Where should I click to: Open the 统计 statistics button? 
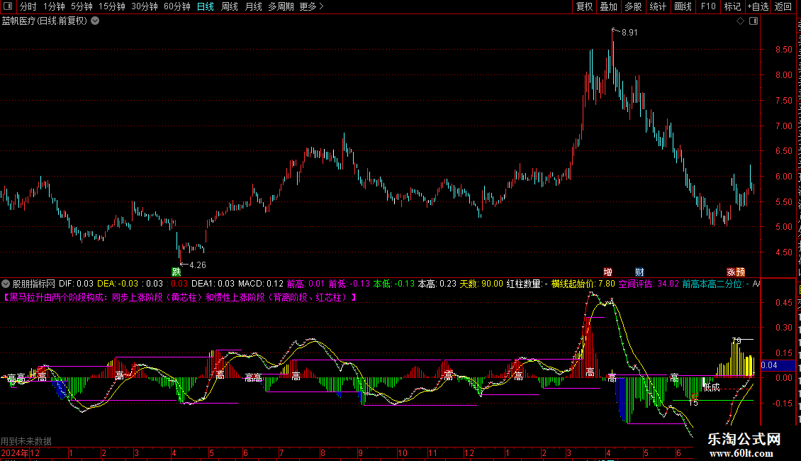tap(658, 6)
